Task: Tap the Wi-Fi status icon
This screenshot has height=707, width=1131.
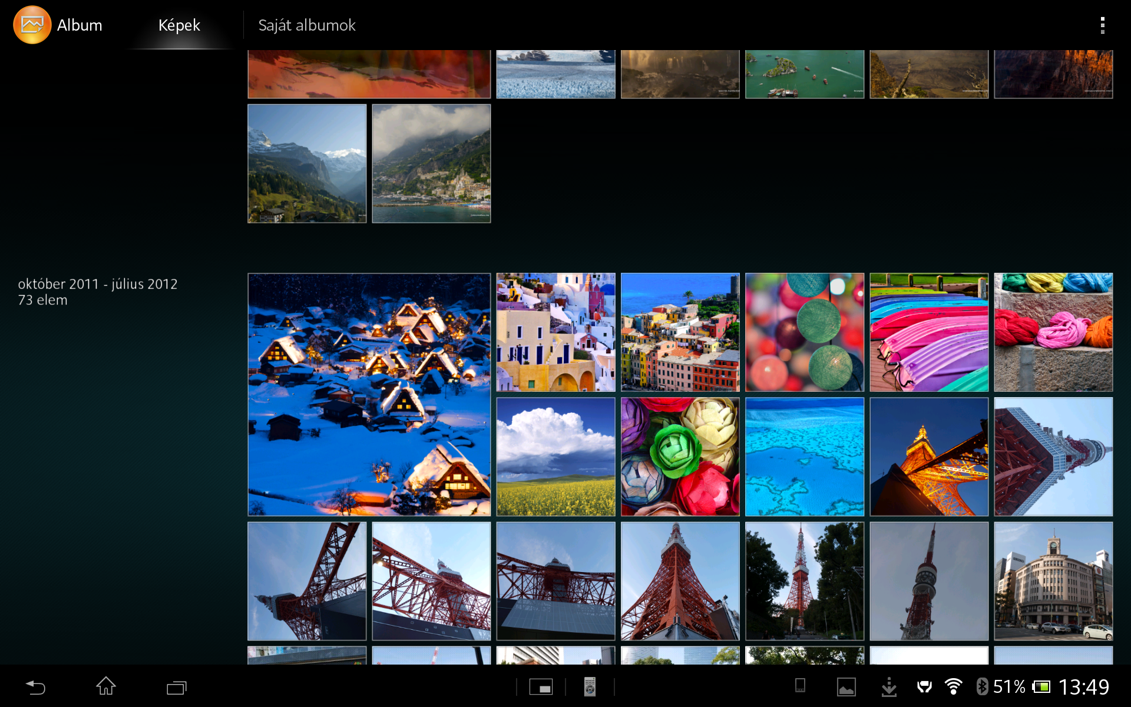Action: click(953, 686)
